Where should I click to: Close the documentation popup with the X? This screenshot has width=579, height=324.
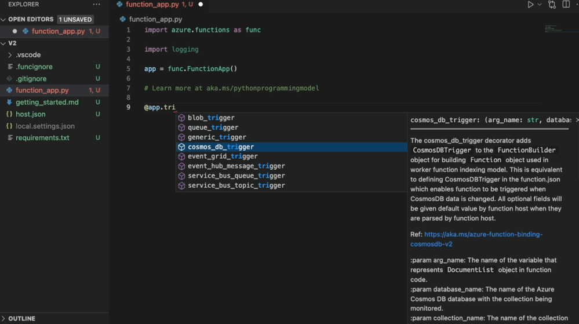(576, 120)
